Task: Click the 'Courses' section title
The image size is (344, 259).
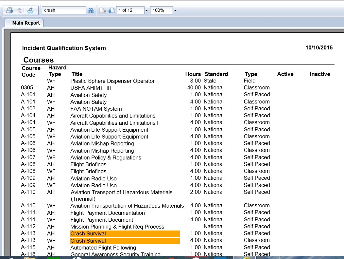Action: pyautogui.click(x=38, y=60)
